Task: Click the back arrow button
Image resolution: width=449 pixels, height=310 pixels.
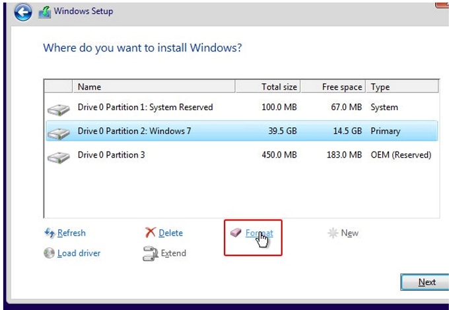Action: pos(23,12)
